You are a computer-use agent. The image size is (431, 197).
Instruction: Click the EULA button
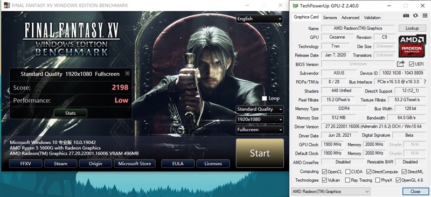(x=178, y=164)
